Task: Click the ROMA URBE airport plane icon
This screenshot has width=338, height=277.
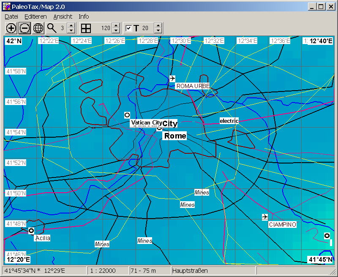Action: 172,78
